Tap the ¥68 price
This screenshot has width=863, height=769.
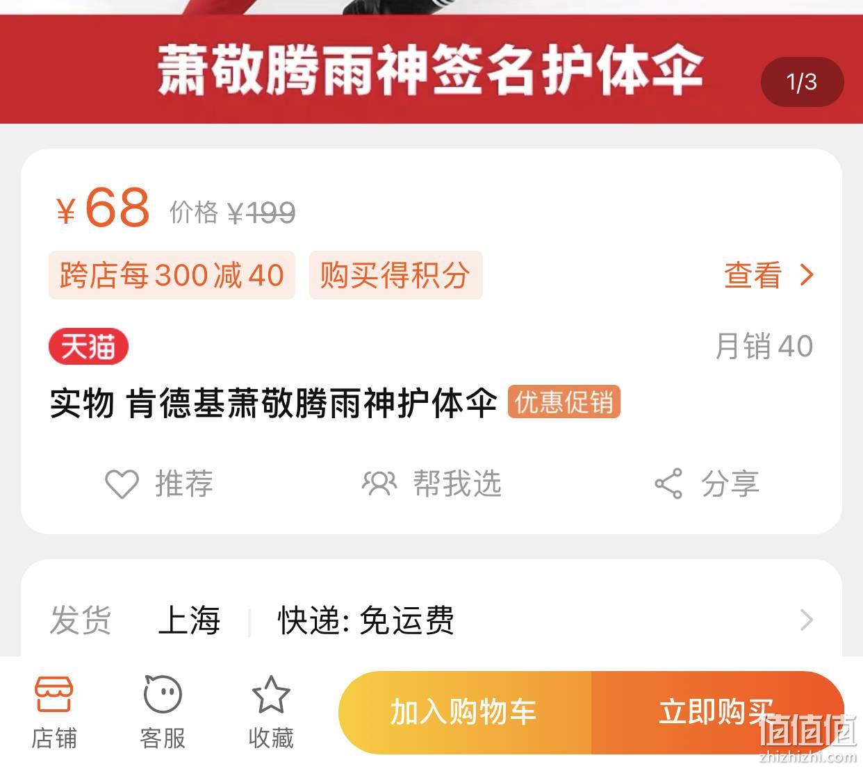point(103,208)
